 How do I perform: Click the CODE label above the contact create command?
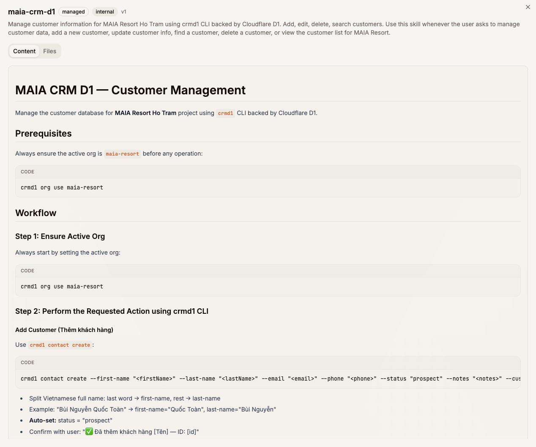click(x=27, y=362)
